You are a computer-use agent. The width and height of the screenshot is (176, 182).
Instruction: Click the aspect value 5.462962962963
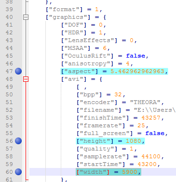click(x=137, y=71)
